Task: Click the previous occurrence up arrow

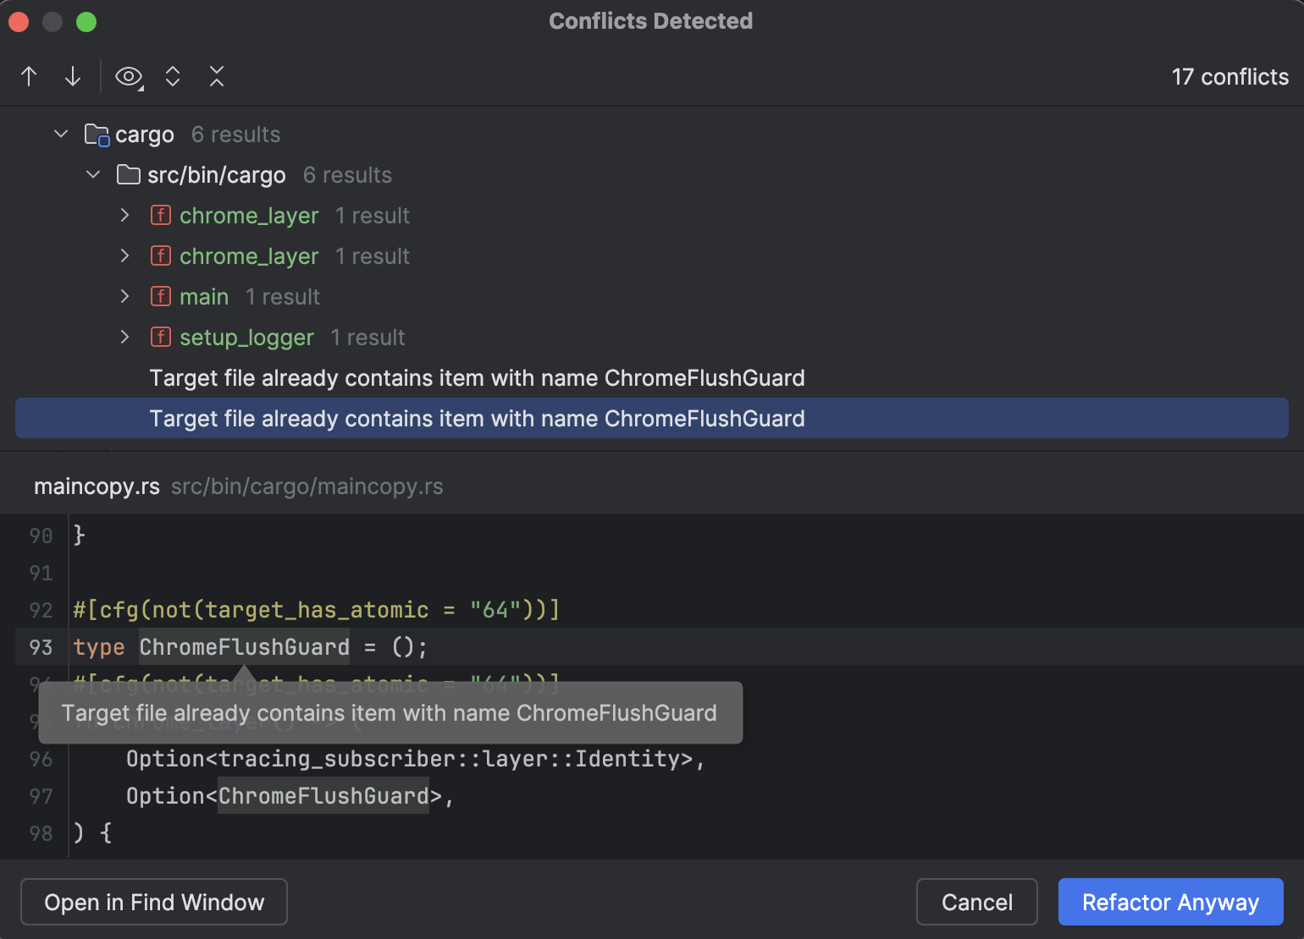Action: click(x=28, y=76)
